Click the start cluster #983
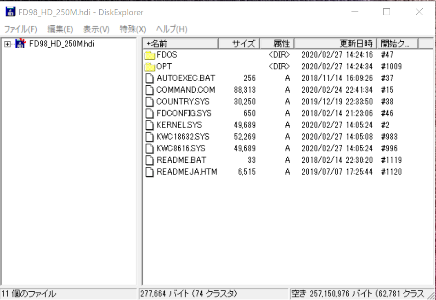This screenshot has height=300, width=436. (389, 137)
